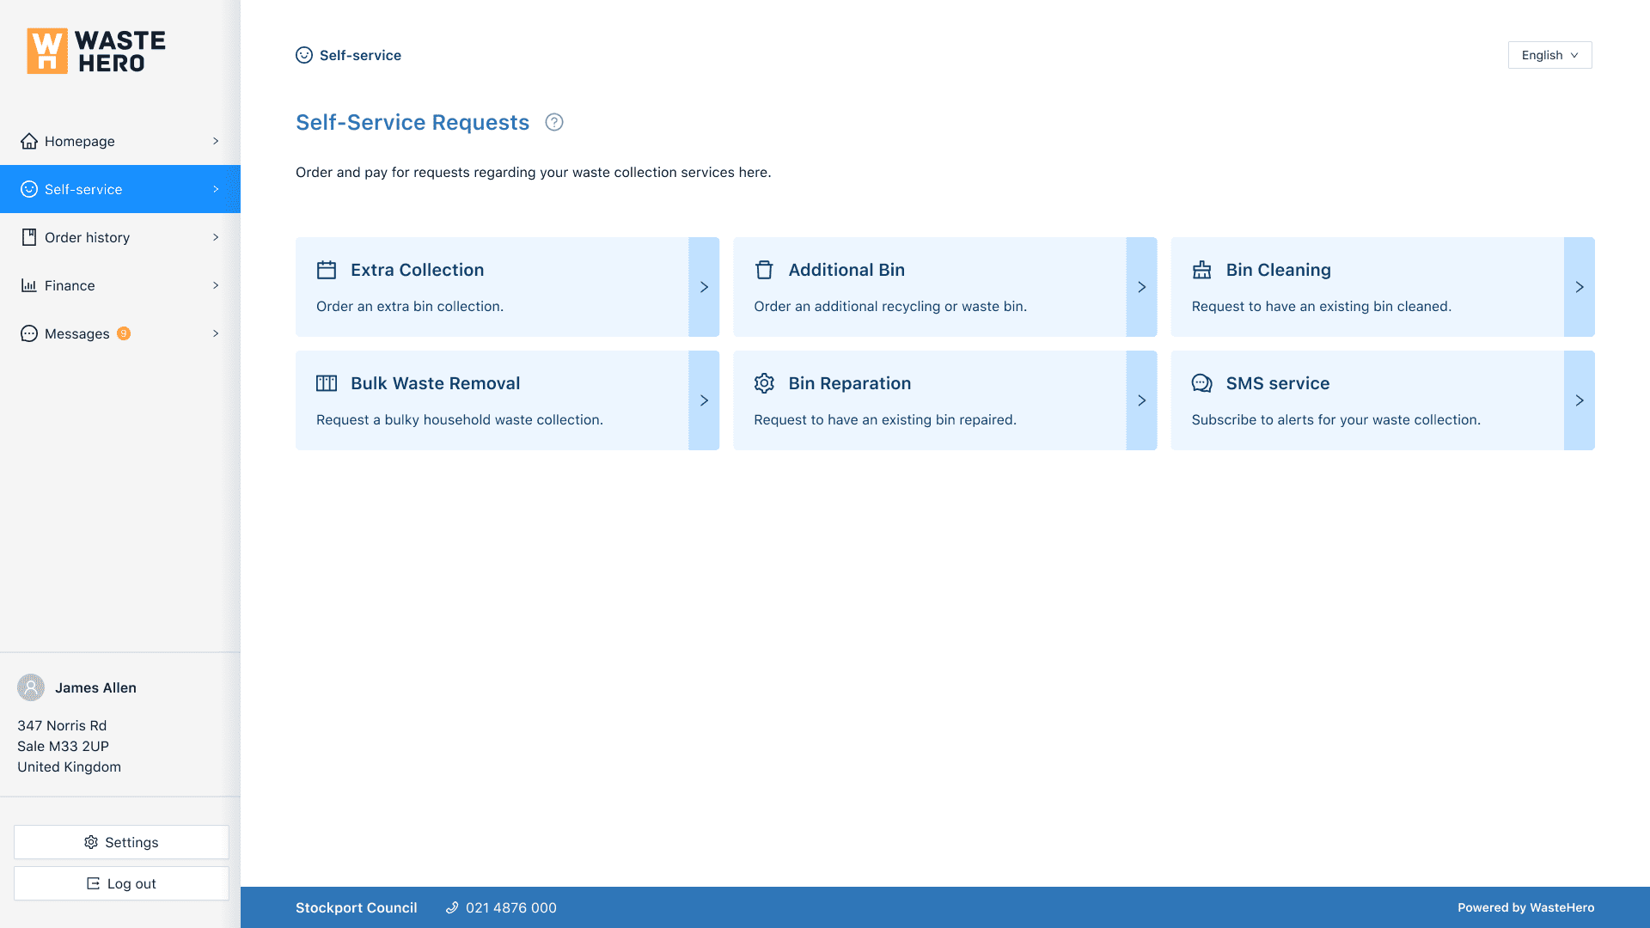Image resolution: width=1650 pixels, height=928 pixels.
Task: Click the breadcrumb Self-service smiley icon
Action: click(x=304, y=55)
